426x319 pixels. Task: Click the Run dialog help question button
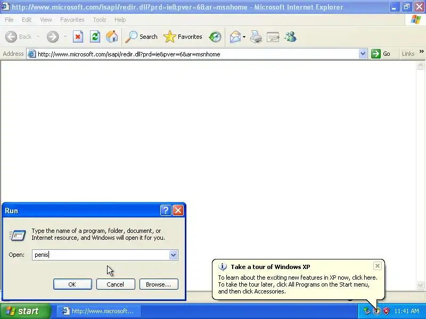point(166,210)
